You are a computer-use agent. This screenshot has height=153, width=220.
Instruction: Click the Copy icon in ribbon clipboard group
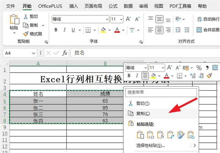[26, 25]
